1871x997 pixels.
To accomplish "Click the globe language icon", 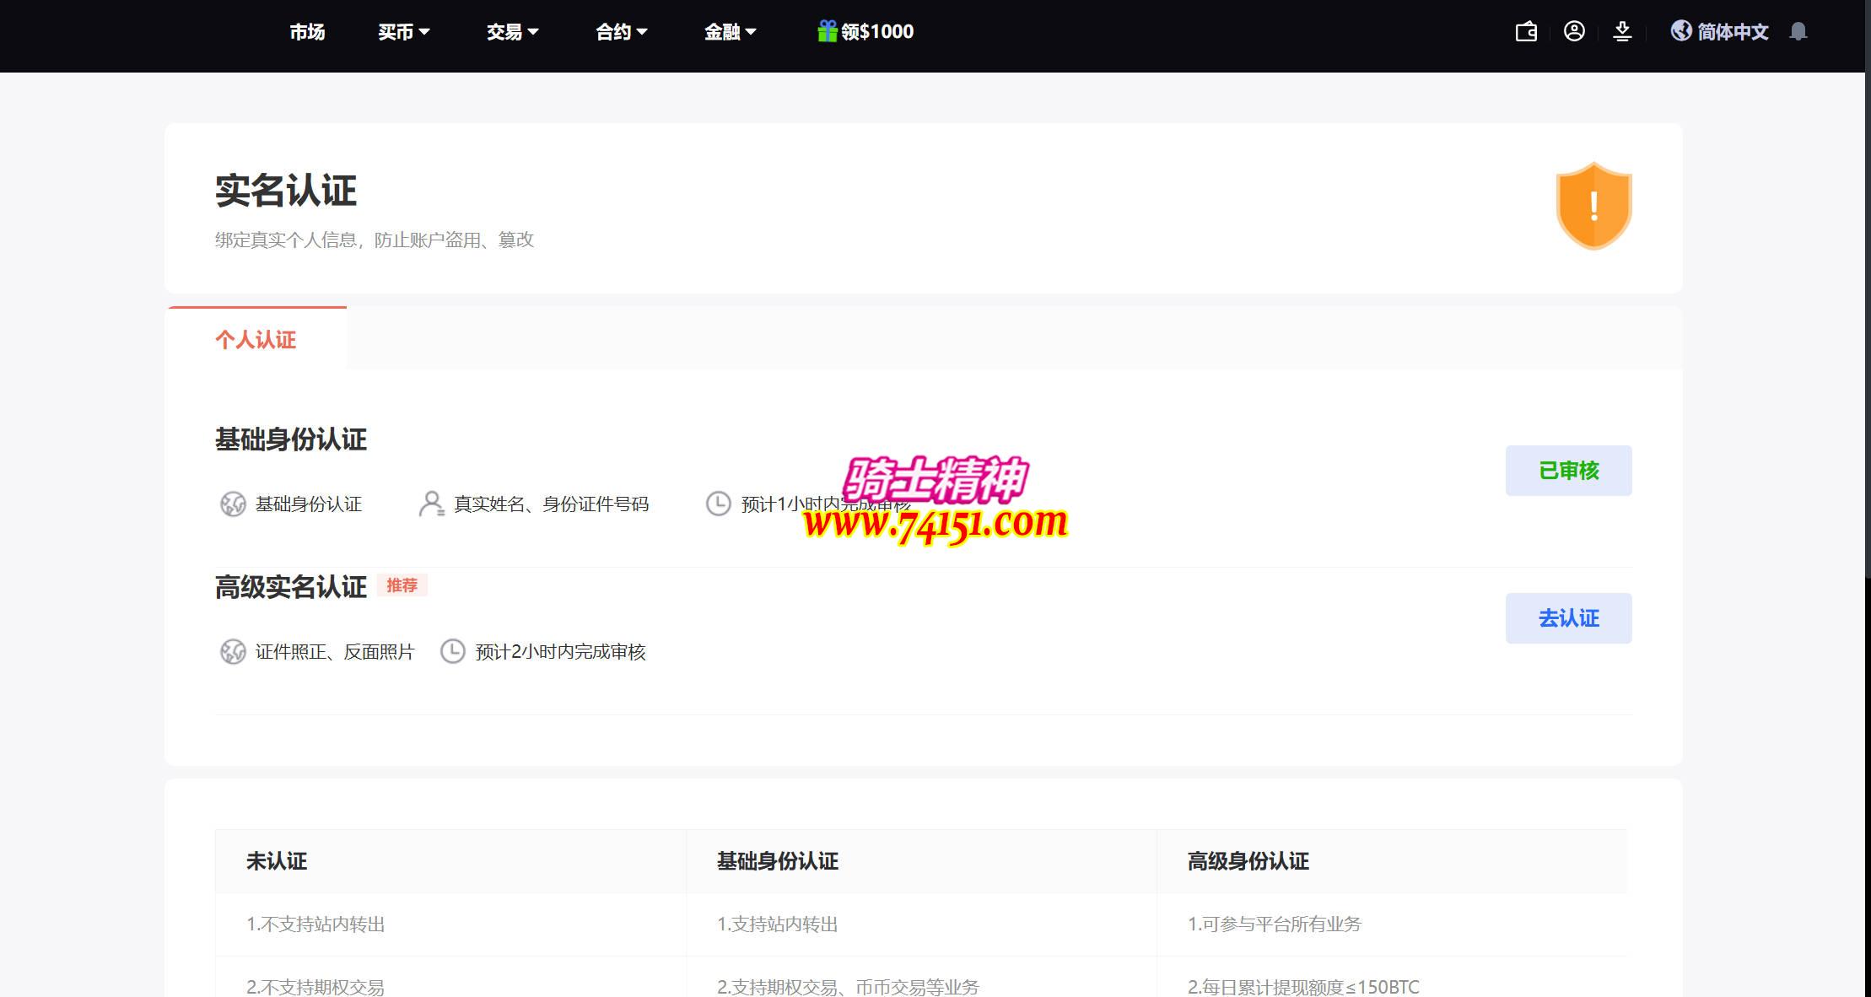I will pos(1681,31).
